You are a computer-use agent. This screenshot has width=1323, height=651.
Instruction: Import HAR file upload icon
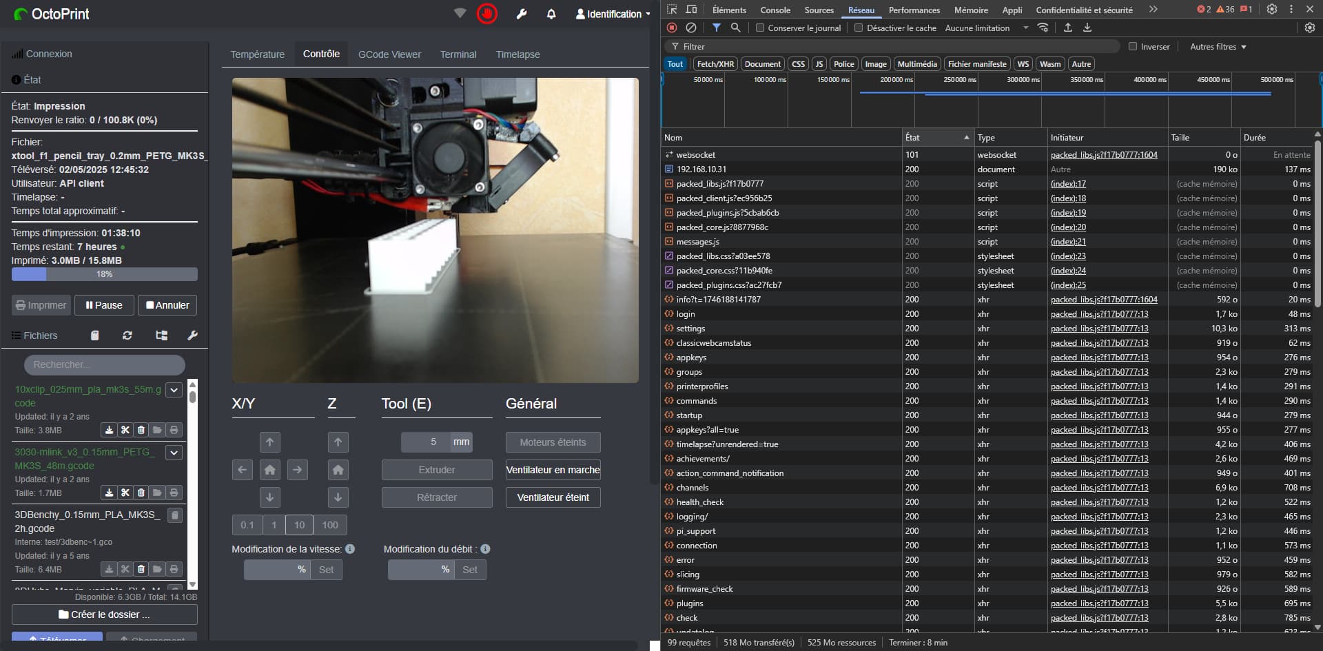pos(1068,28)
